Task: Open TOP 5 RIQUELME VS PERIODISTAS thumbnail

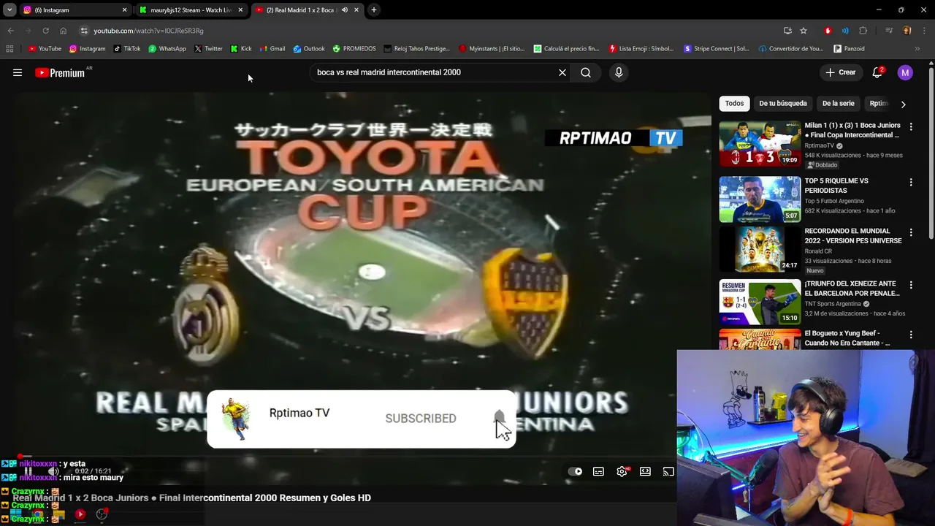Action: 760,199
